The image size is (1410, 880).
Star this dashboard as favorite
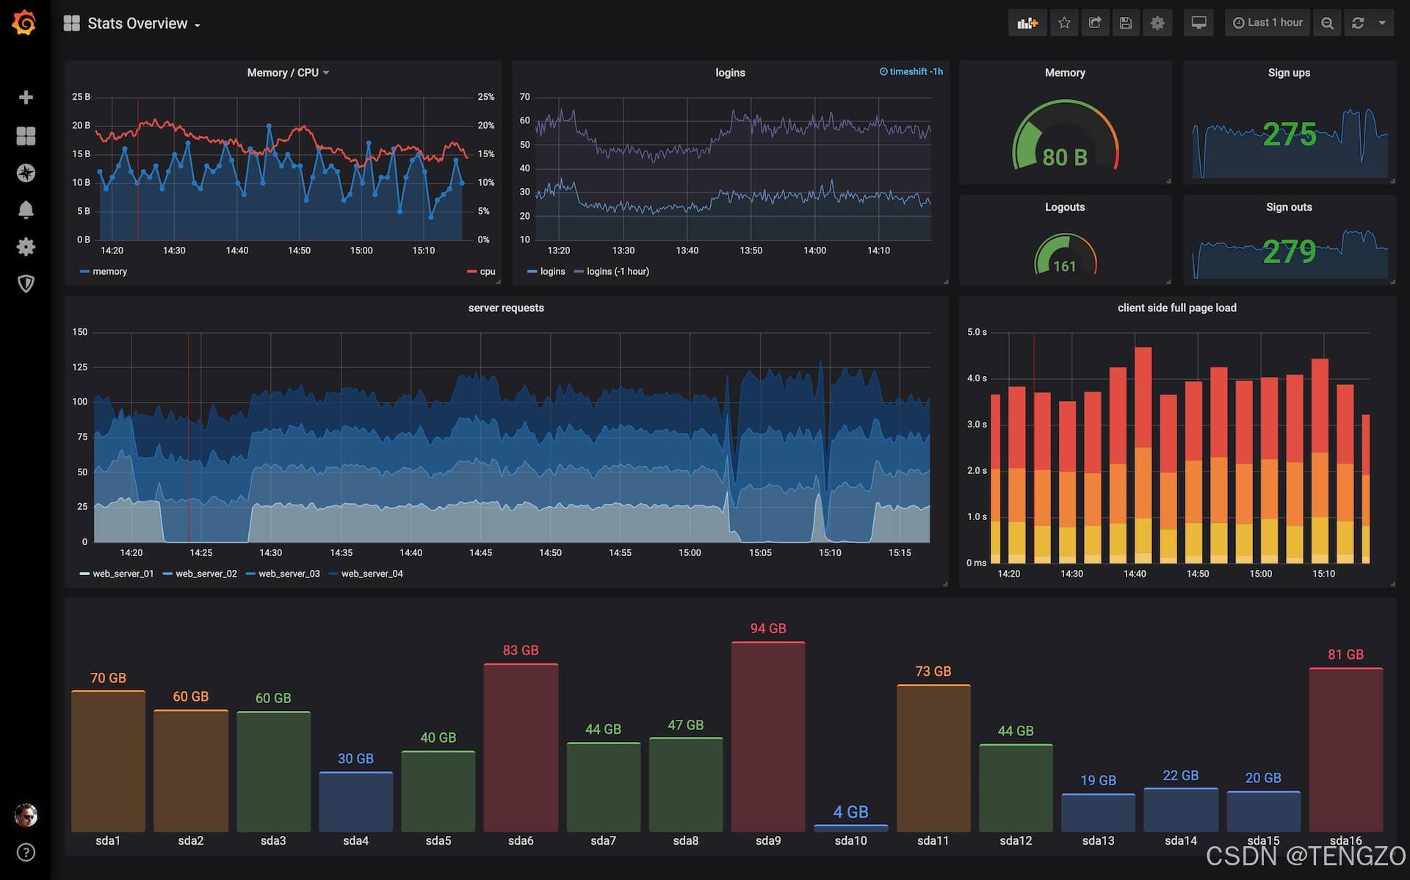1064,23
